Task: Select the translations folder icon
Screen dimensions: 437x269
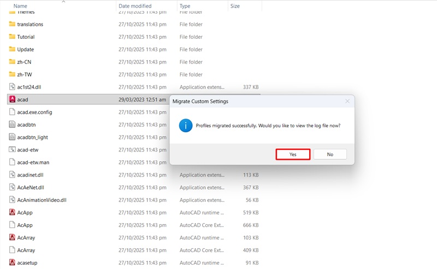Action: coord(13,24)
